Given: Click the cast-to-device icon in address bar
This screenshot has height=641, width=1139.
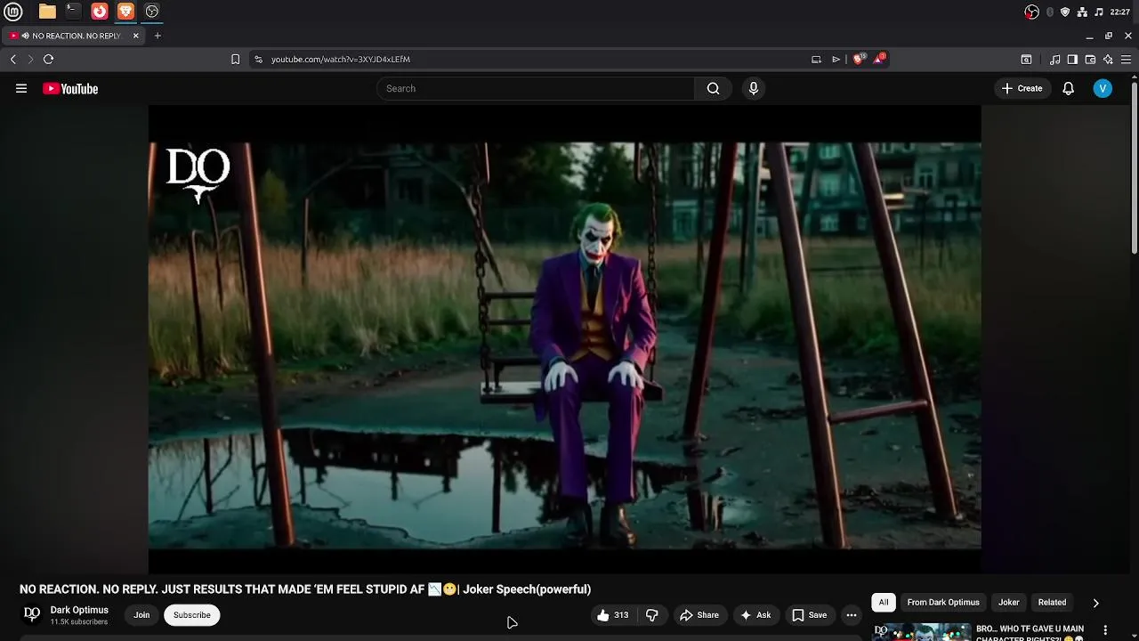Looking at the screenshot, I should (816, 59).
